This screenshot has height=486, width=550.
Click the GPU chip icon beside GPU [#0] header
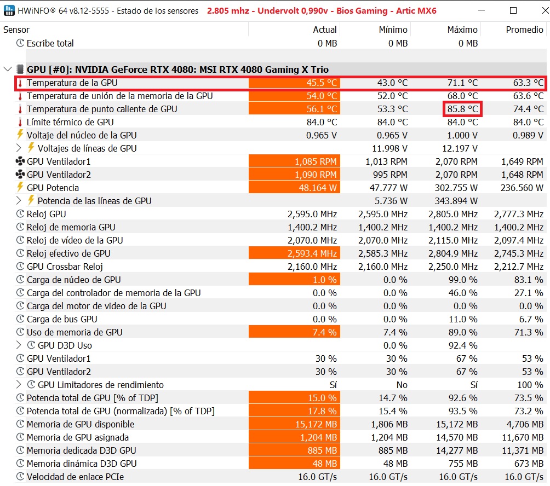pyautogui.click(x=21, y=69)
